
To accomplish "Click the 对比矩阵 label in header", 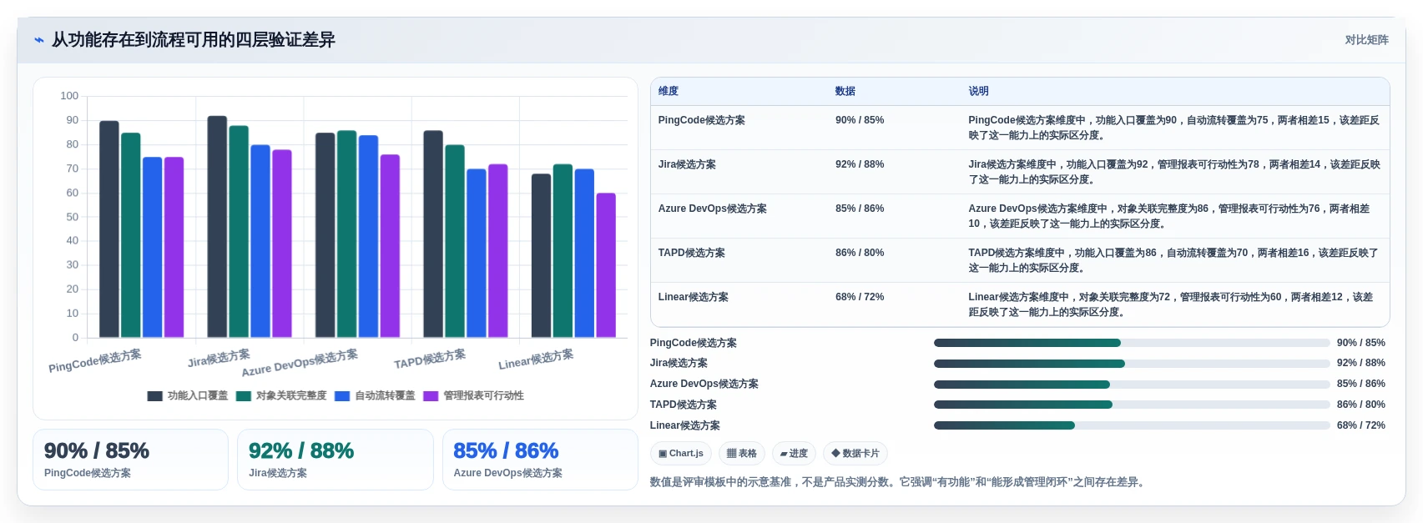I will (1366, 40).
